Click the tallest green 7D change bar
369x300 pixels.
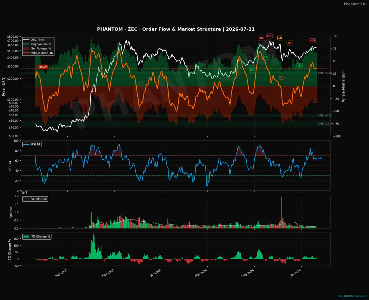click(x=93, y=247)
